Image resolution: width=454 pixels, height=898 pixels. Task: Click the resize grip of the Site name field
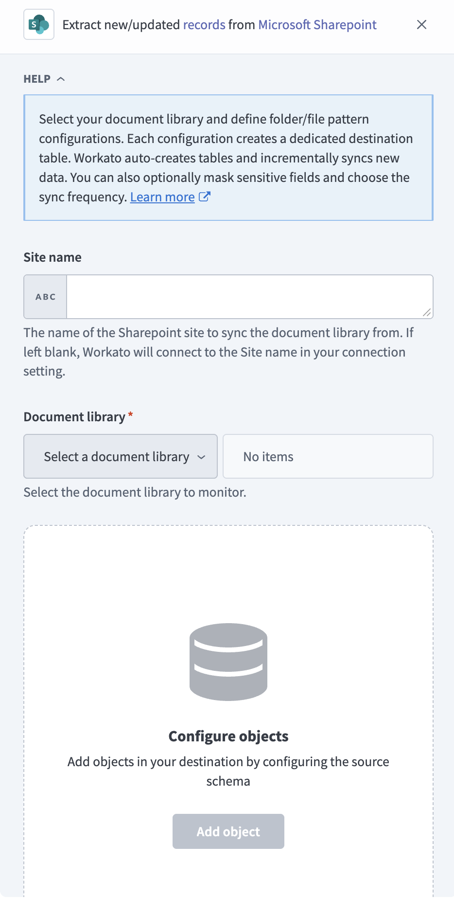427,312
